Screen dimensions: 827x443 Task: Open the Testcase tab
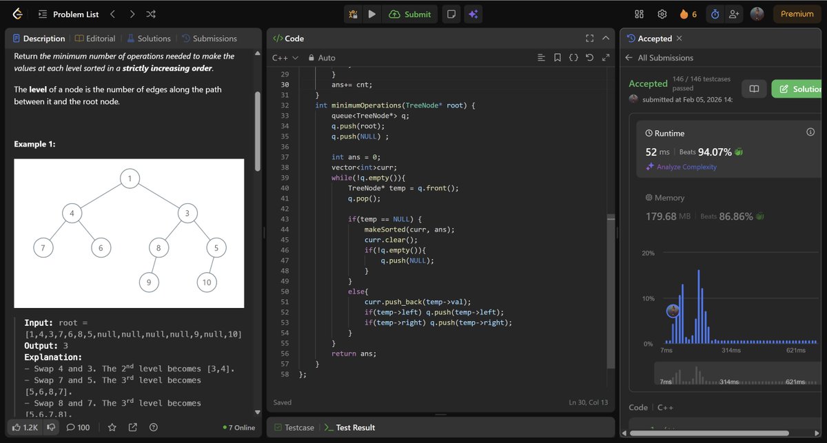point(294,427)
